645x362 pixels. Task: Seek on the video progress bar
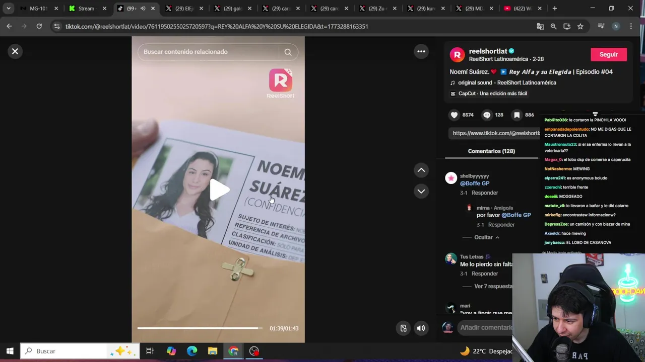pos(200,328)
